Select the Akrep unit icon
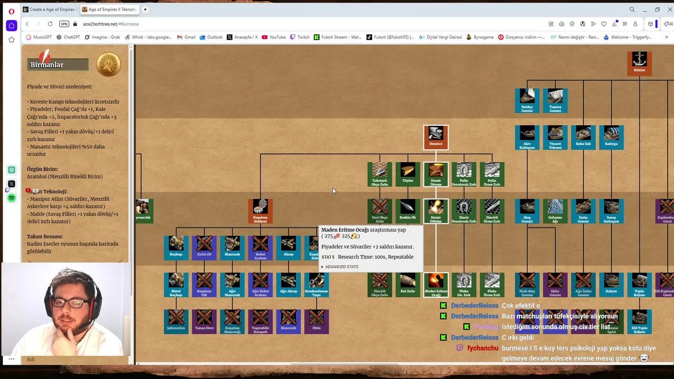Image resolution: width=674 pixels, height=379 pixels. [x=289, y=248]
